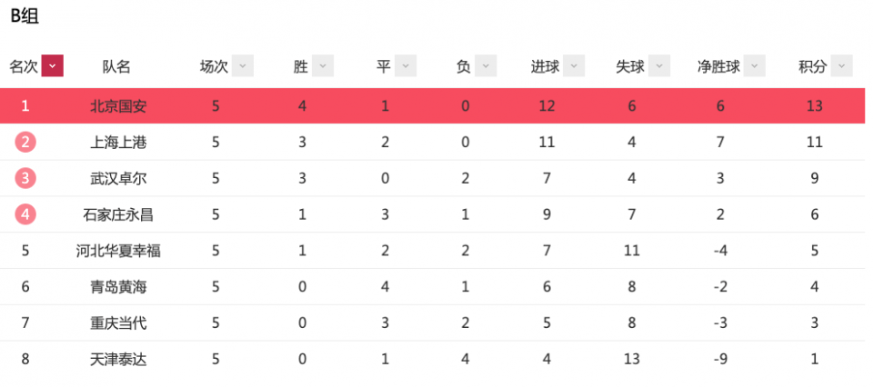This screenshot has width=873, height=387.
Task: Open the 胜 column sort arrow
Action: [x=323, y=66]
